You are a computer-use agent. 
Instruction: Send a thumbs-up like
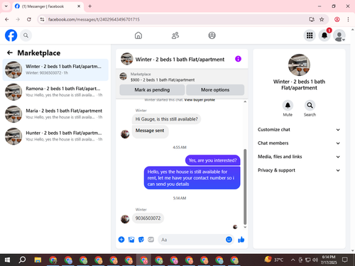241,240
